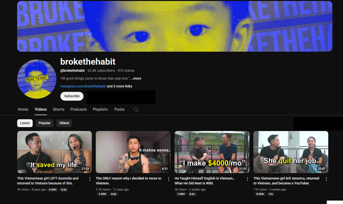This screenshot has height=204, width=343.
Task: Click '32.5K subscribers' text
Action: [x=101, y=70]
